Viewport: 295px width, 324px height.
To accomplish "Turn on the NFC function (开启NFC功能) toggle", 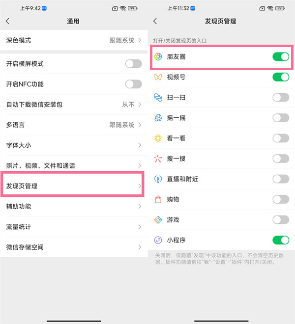I will click(133, 84).
